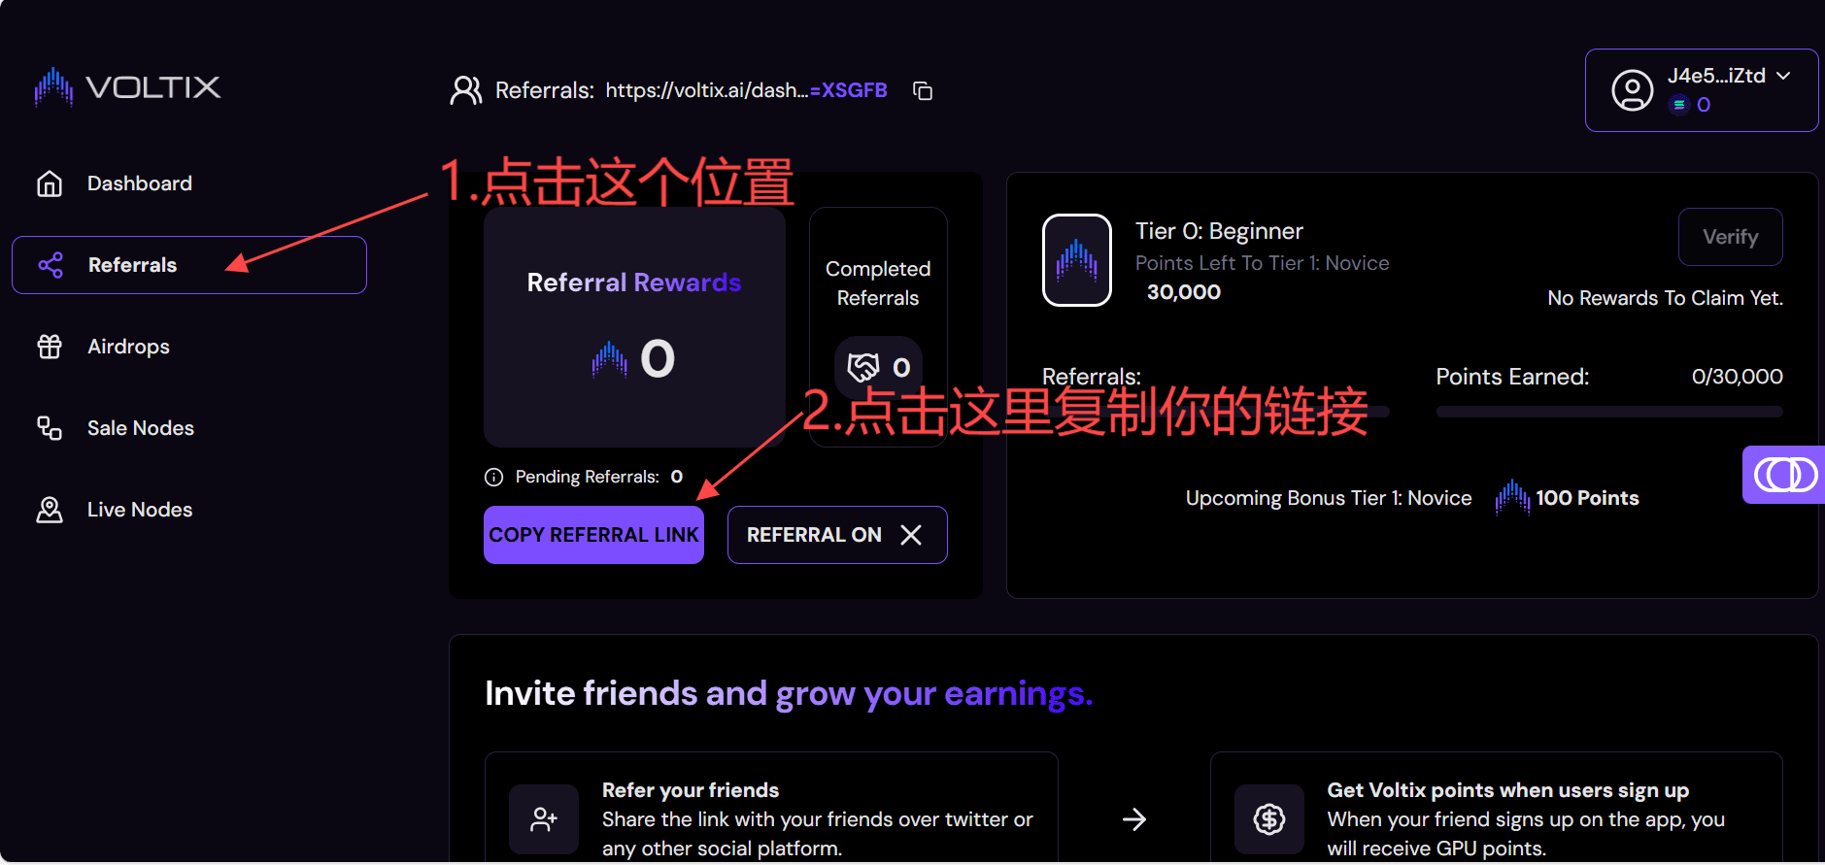Click the dollar coin icon
1825x865 pixels.
pyautogui.click(x=1268, y=819)
